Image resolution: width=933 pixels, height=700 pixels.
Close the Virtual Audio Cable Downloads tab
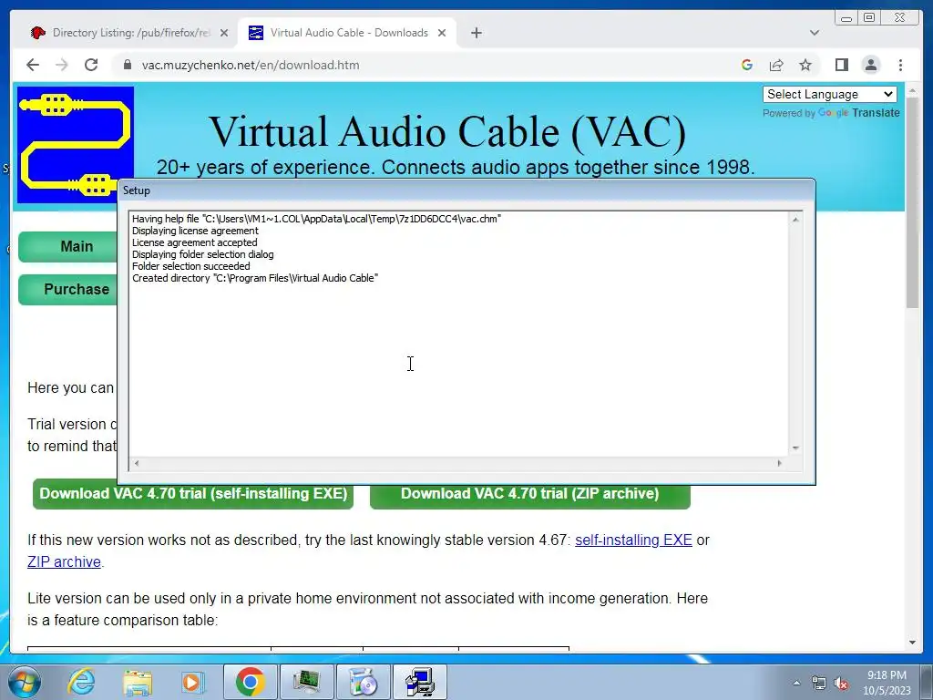tap(442, 33)
